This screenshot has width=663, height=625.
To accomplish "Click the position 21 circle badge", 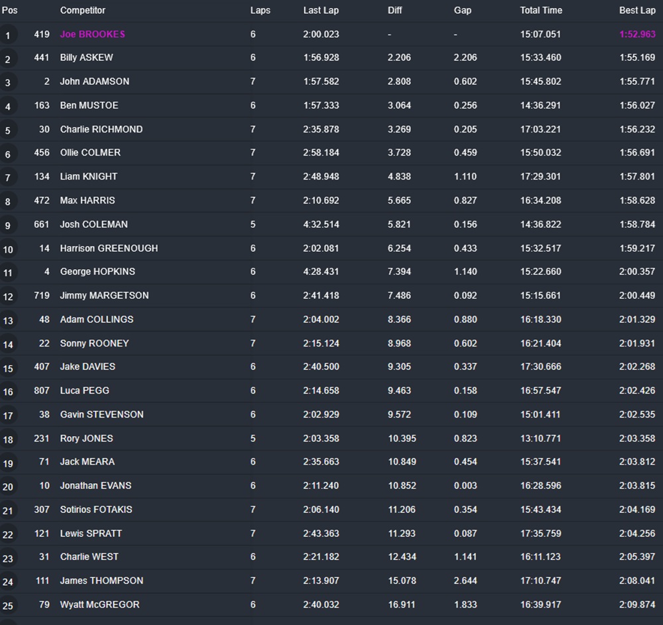I will click(8, 510).
